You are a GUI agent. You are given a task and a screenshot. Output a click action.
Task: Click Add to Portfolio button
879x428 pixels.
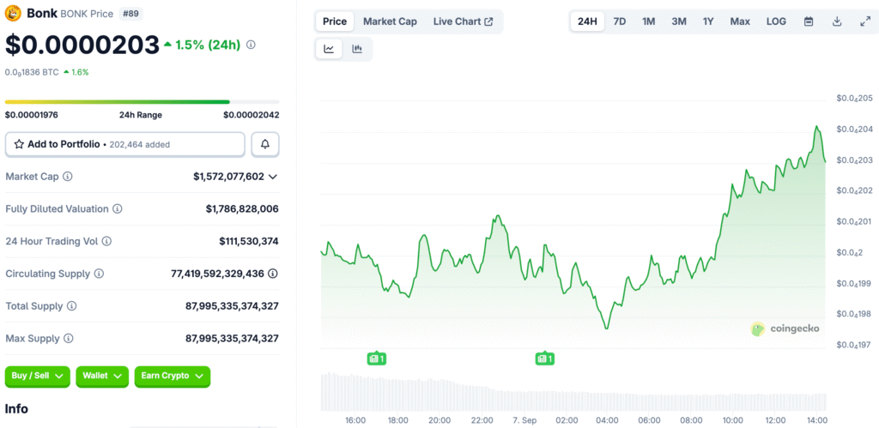pos(125,145)
